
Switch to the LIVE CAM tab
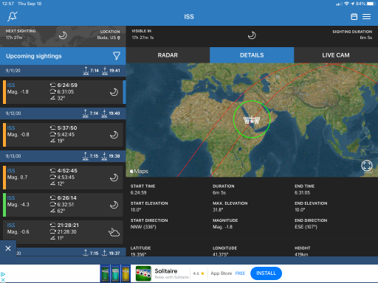point(336,55)
